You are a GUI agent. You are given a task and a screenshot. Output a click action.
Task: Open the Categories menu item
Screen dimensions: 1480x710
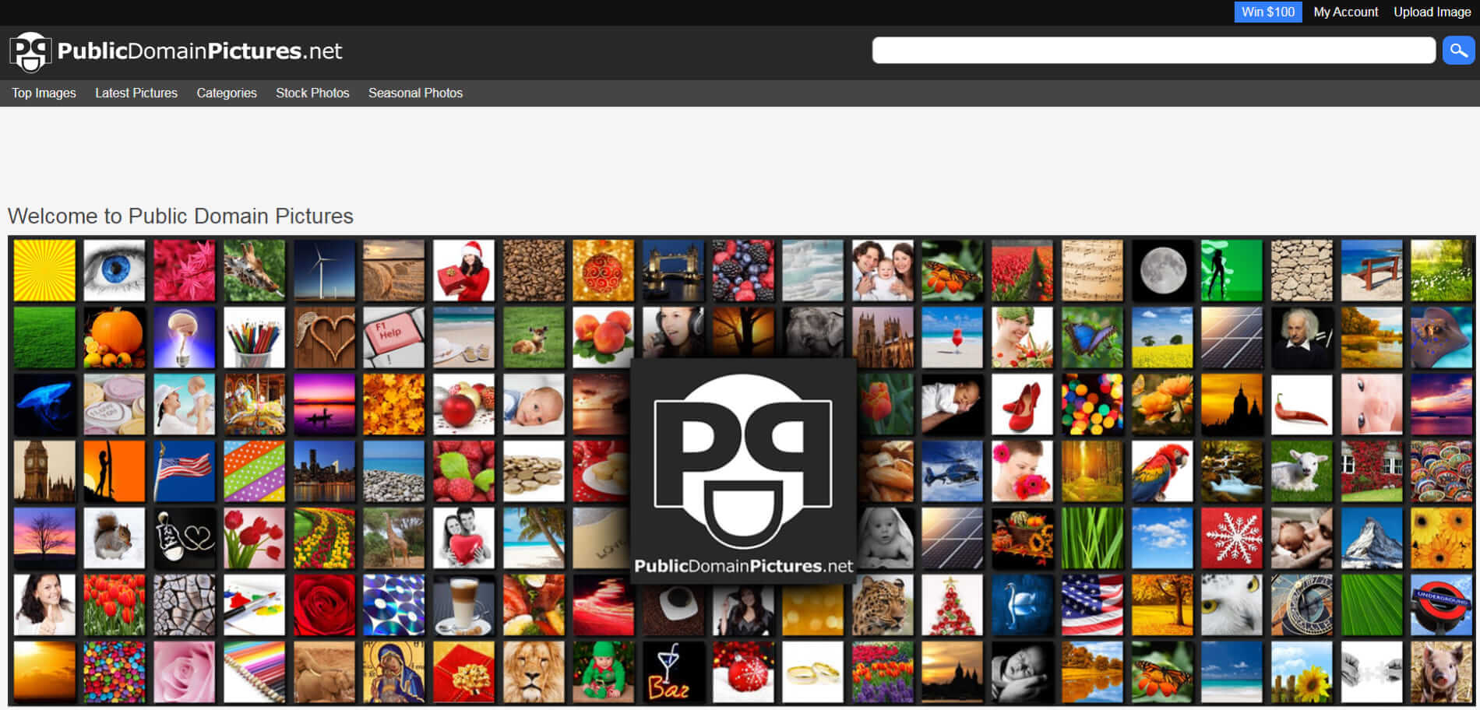coord(227,93)
